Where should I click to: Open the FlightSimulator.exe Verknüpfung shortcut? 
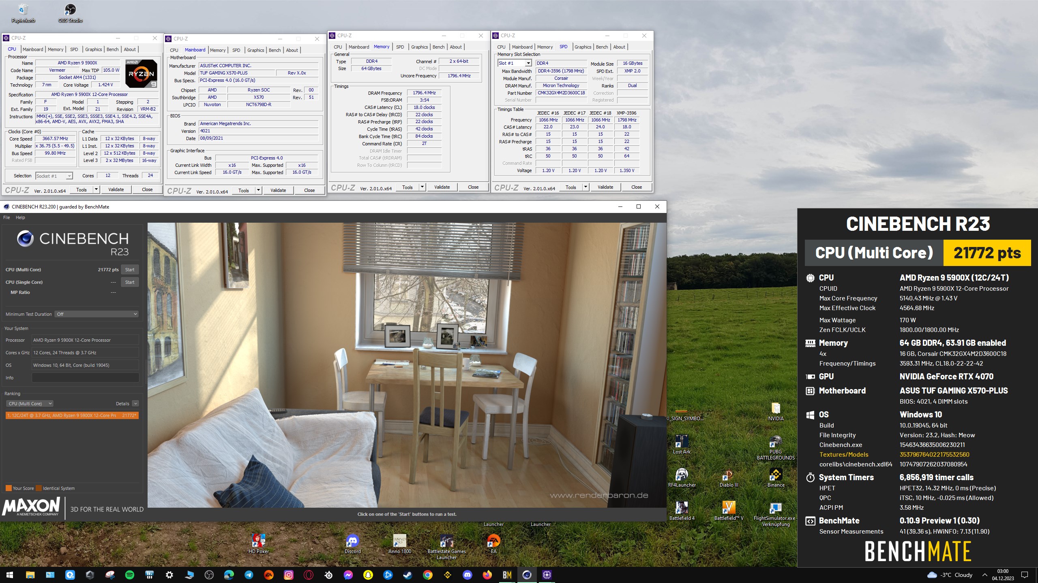click(776, 514)
